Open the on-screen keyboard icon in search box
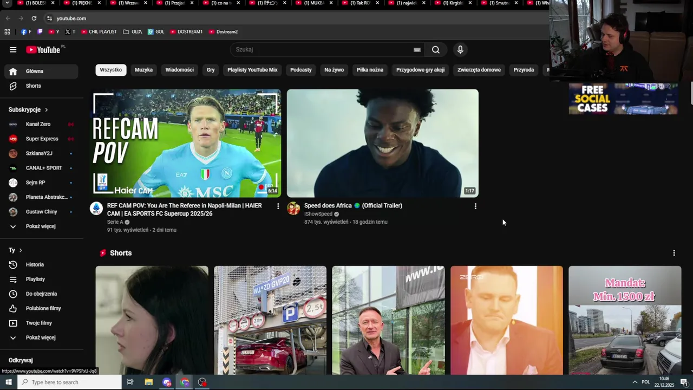The height and width of the screenshot is (390, 693). click(417, 50)
